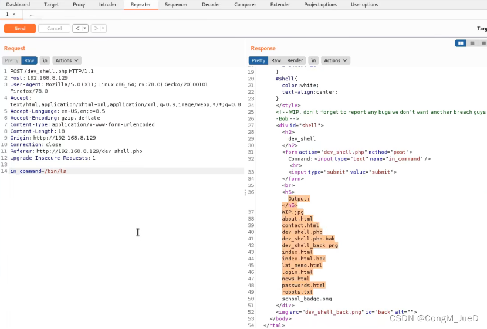Viewport: 487px width, 329px height.
Task: Open the Sequencer tab
Action: [x=176, y=5]
